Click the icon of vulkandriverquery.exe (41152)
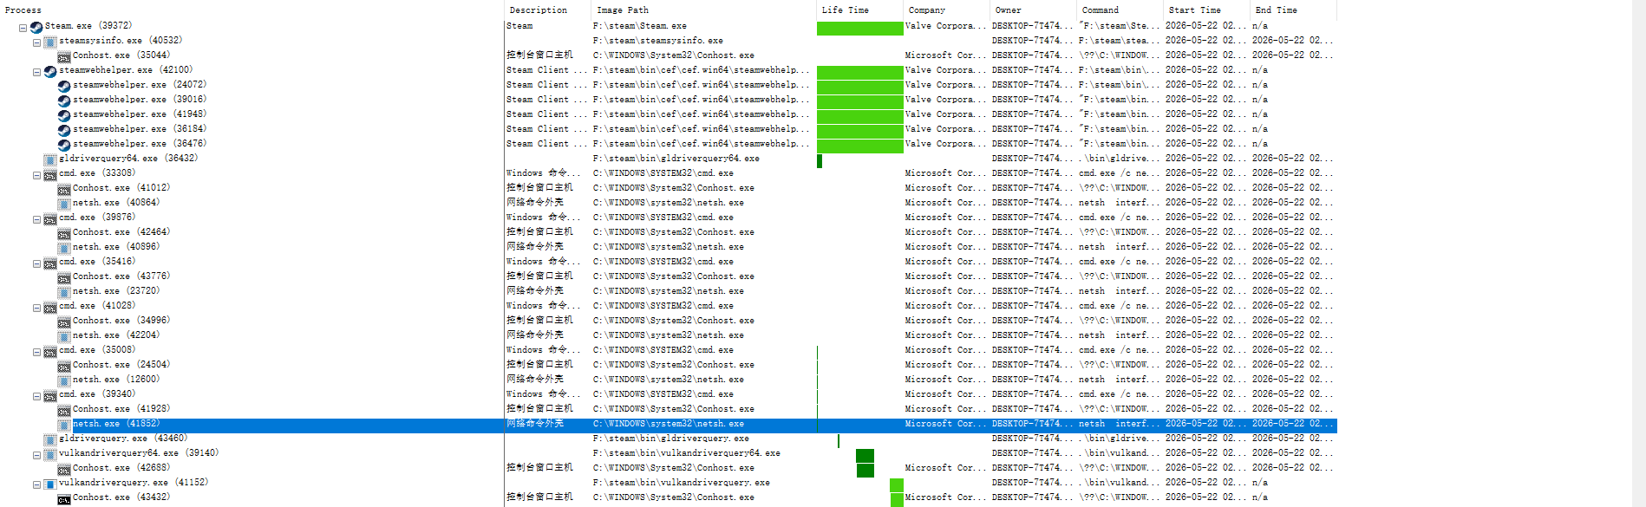1646x507 pixels. coord(50,484)
